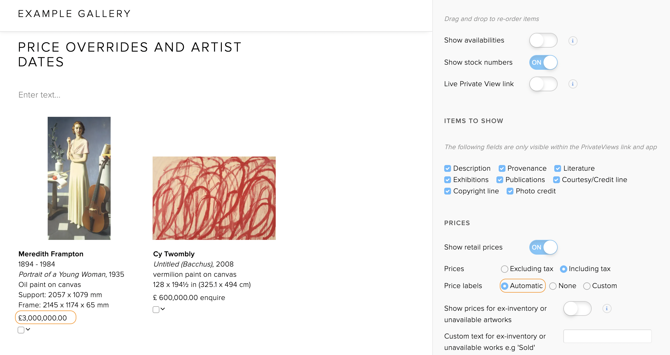Viewport: 670px width, 355px height.
Task: Uncheck the Provenance checkbox
Action: coord(502,168)
